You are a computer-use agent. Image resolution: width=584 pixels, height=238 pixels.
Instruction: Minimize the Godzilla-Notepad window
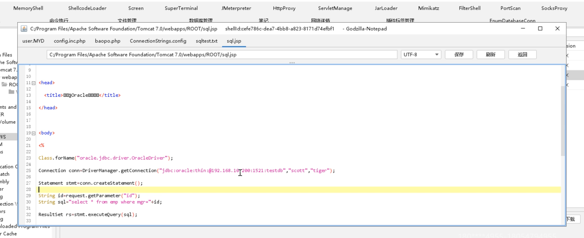[523, 28]
